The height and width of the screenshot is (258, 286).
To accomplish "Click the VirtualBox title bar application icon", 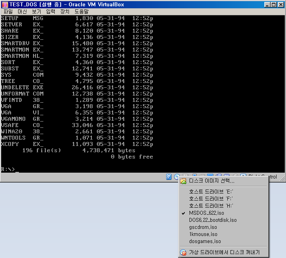I will (5, 5).
